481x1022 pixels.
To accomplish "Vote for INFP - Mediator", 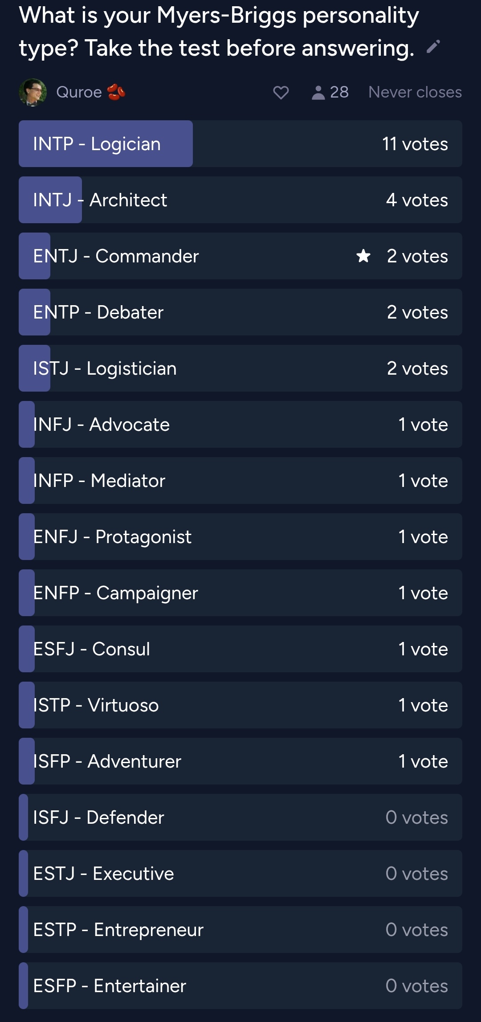I will 240,481.
